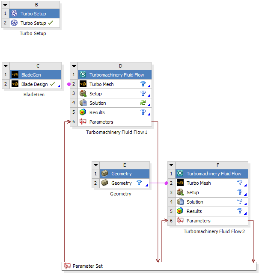The image size is (259, 275).
Task: Click the Blade Design quick-help blue triangle
Action: (59, 86)
